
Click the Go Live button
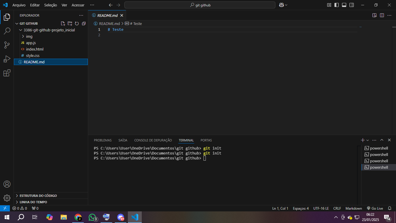coord(375,208)
